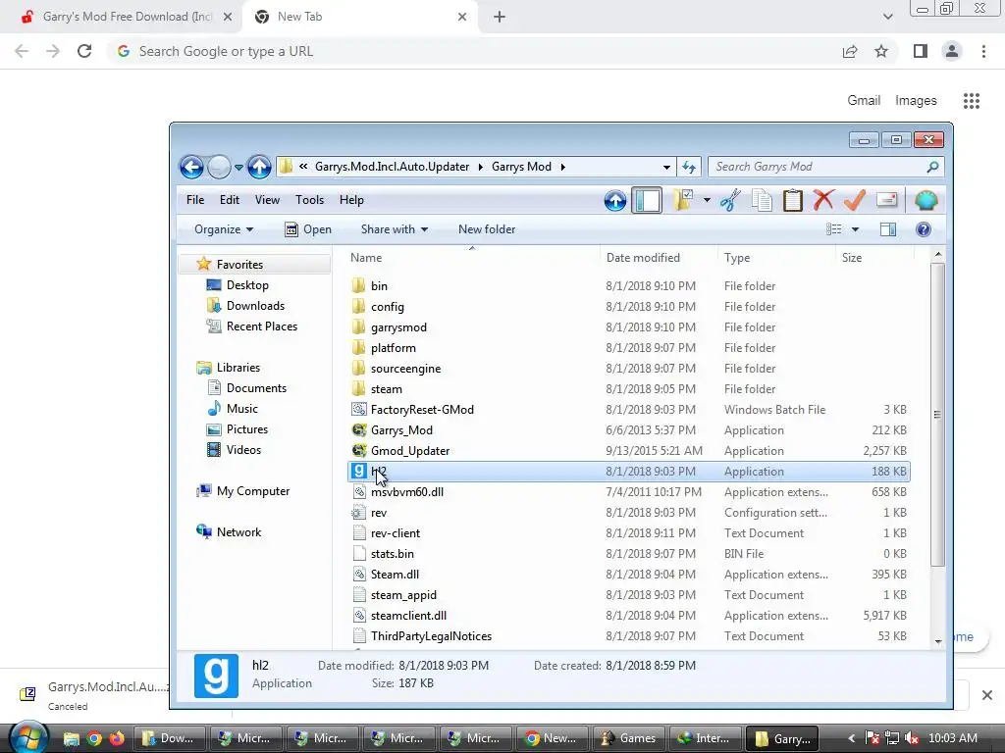Click the orange checkmark Properties icon
This screenshot has height=753, width=1005.
click(x=855, y=200)
